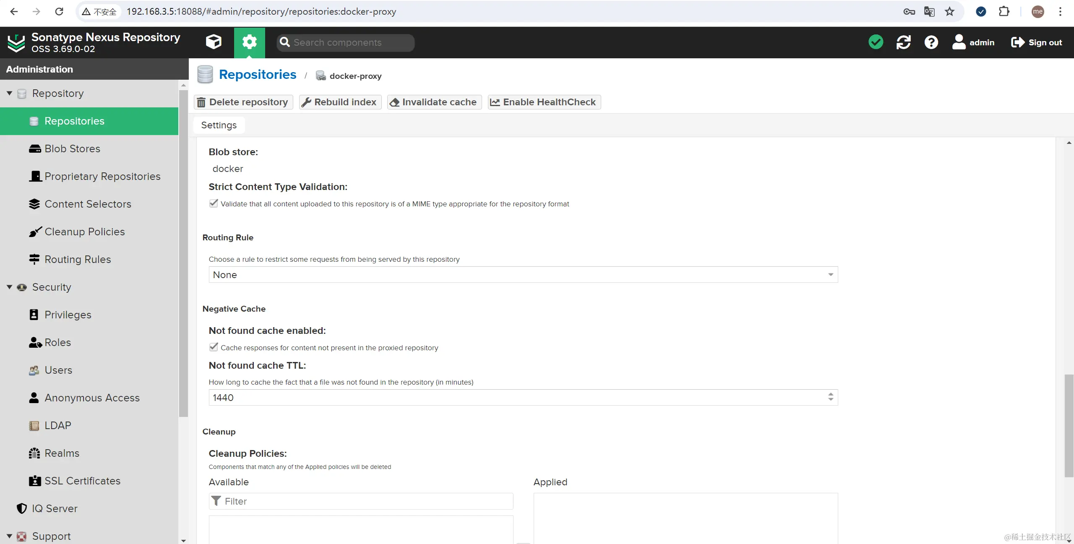Increase the Not found cache TTL spinner
1074x544 pixels.
(831, 394)
